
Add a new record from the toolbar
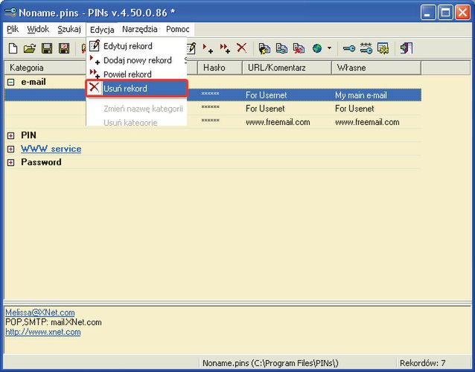[x=208, y=48]
